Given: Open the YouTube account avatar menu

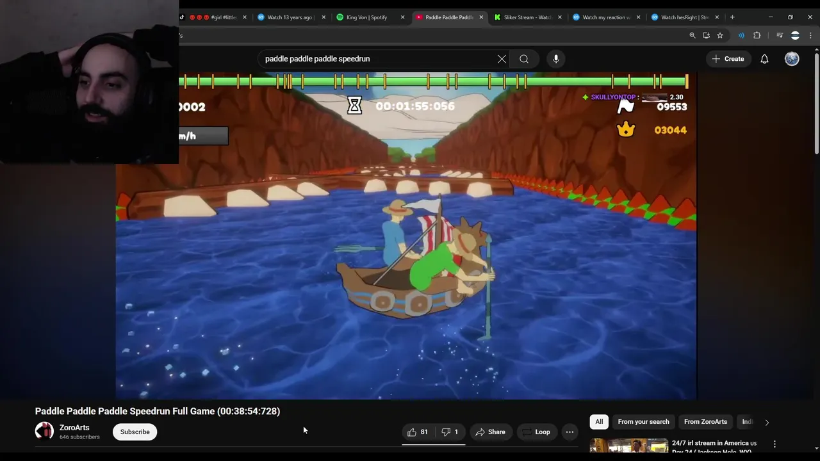Looking at the screenshot, I should pos(792,59).
